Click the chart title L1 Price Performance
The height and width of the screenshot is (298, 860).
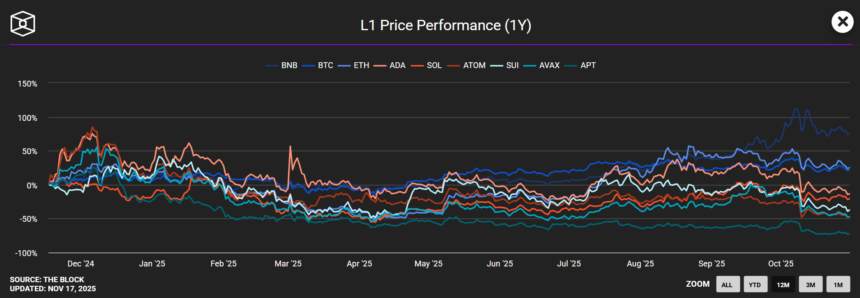pos(446,25)
